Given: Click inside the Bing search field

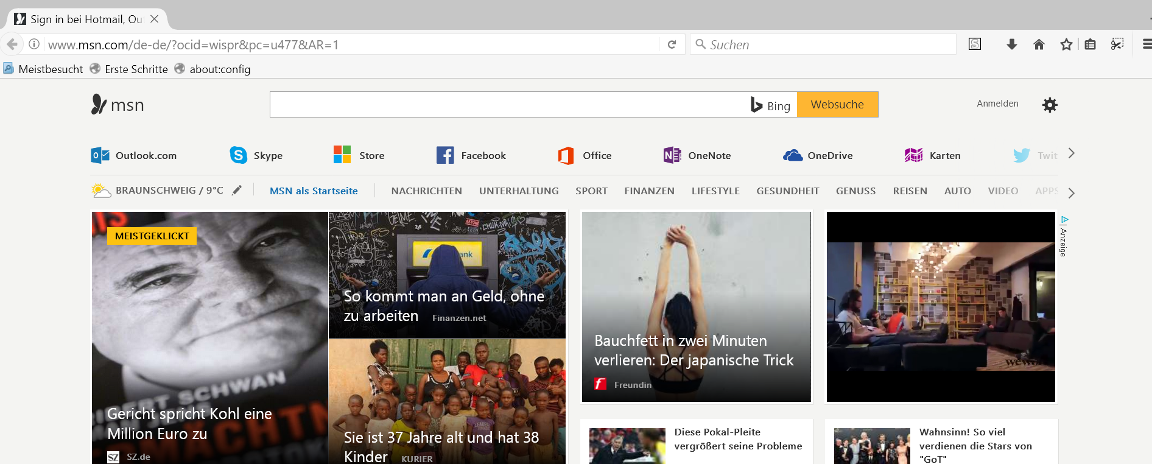Looking at the screenshot, I should tap(508, 105).
